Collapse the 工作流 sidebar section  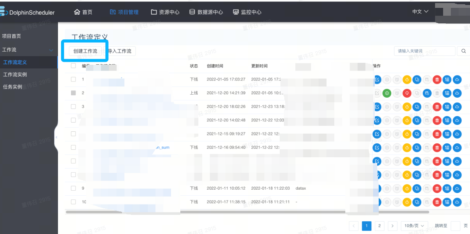(x=51, y=49)
